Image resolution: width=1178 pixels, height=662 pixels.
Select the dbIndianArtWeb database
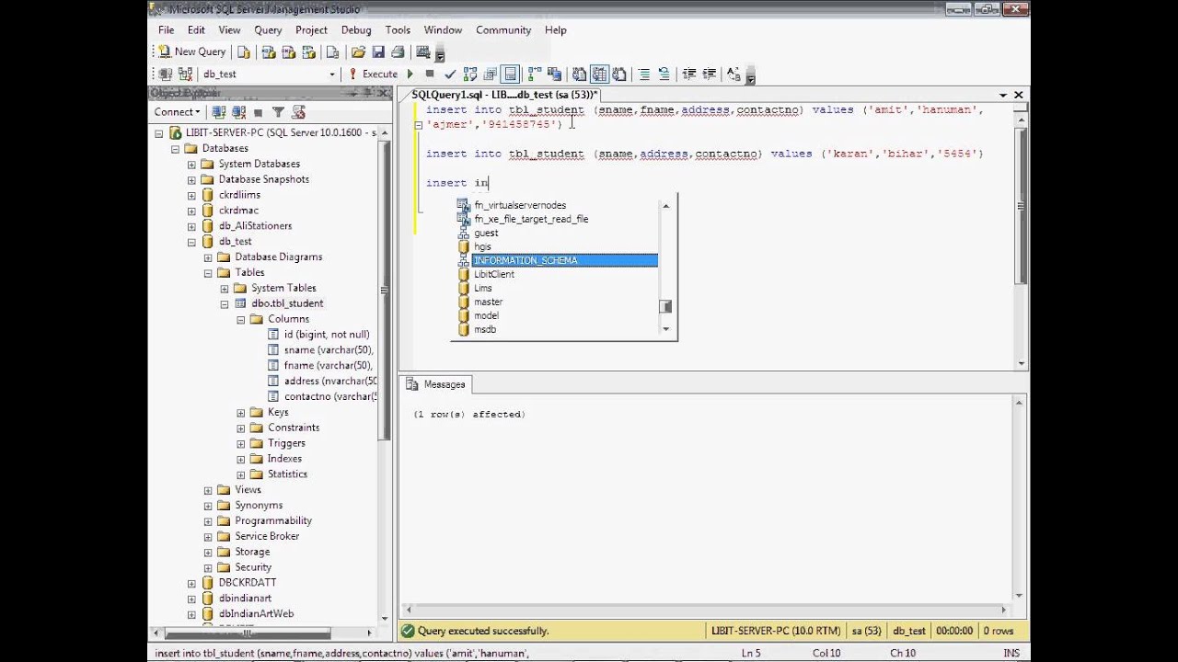256,614
